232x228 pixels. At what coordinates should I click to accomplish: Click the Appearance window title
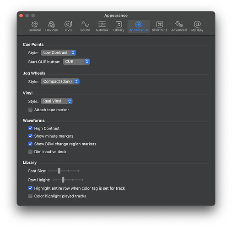(116, 16)
